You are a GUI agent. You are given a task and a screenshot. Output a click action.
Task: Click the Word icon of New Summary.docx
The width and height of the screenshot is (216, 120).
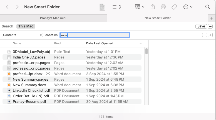click(9, 85)
